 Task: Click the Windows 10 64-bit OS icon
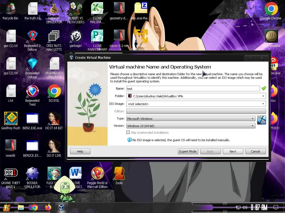[x=262, y=120]
